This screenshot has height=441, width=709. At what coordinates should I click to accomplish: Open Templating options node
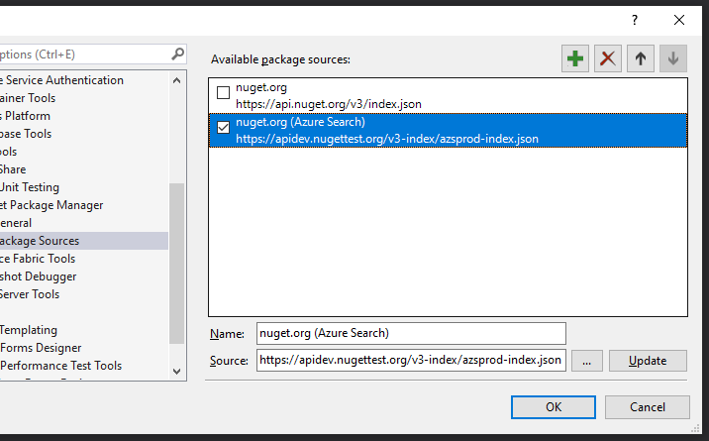tap(29, 330)
